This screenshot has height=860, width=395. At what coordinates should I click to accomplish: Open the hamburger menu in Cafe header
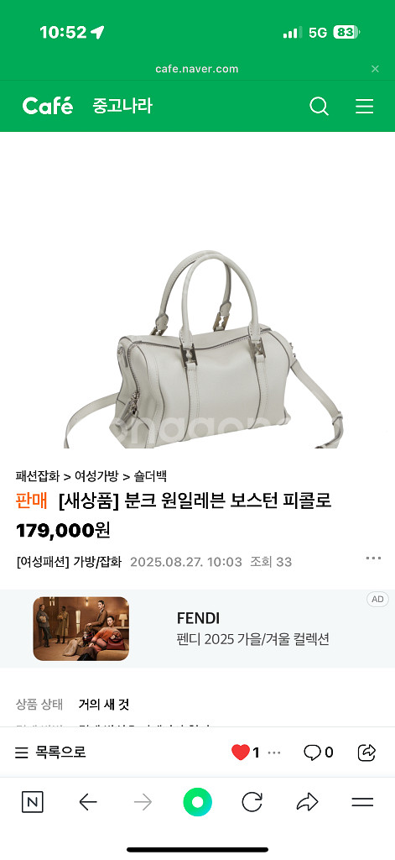coord(364,106)
